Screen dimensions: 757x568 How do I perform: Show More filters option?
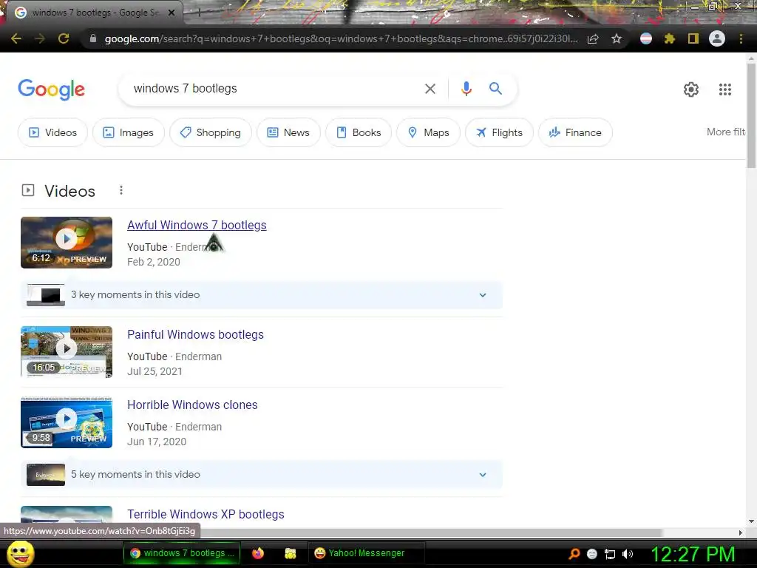(x=726, y=132)
